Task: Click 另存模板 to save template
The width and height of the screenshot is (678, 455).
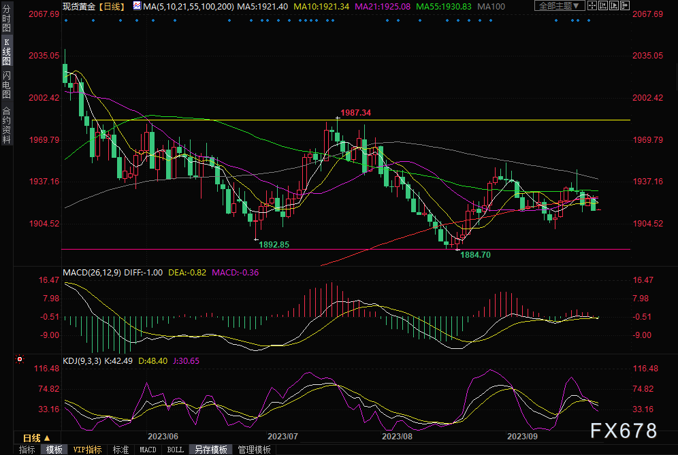Action: (x=210, y=450)
